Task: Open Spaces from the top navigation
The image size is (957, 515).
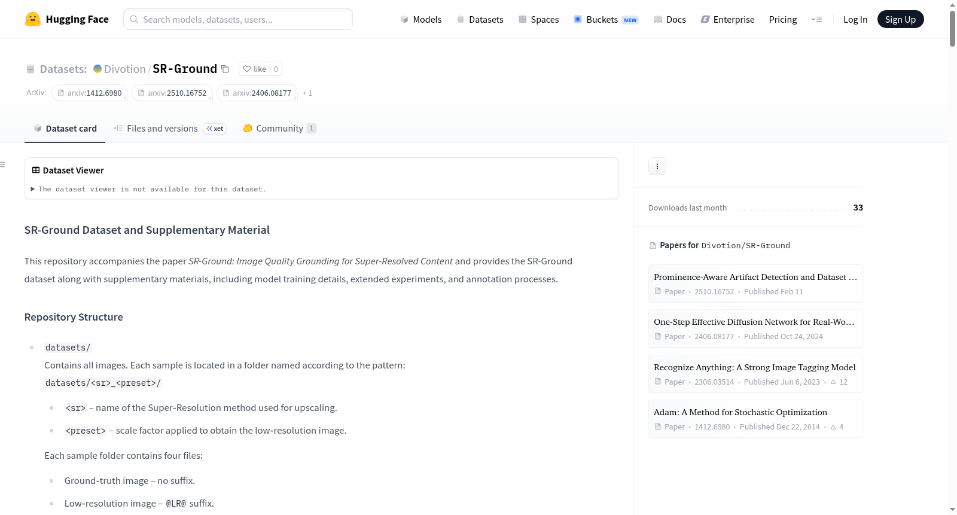Action: coord(539,19)
